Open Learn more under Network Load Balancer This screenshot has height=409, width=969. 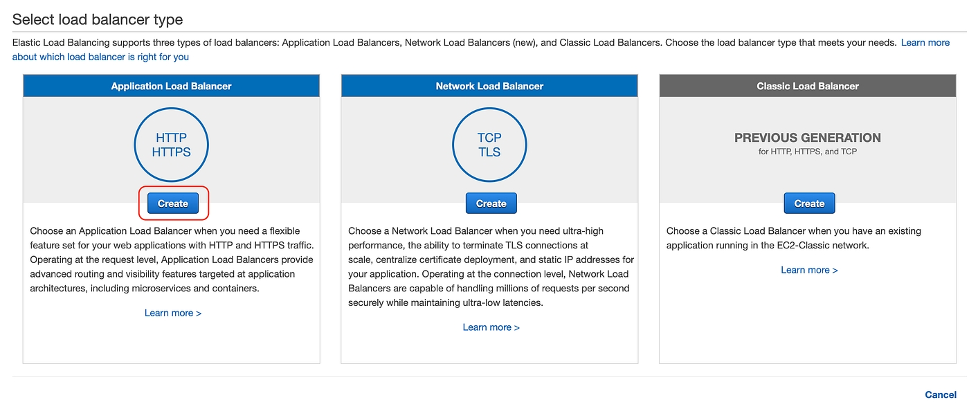[491, 327]
